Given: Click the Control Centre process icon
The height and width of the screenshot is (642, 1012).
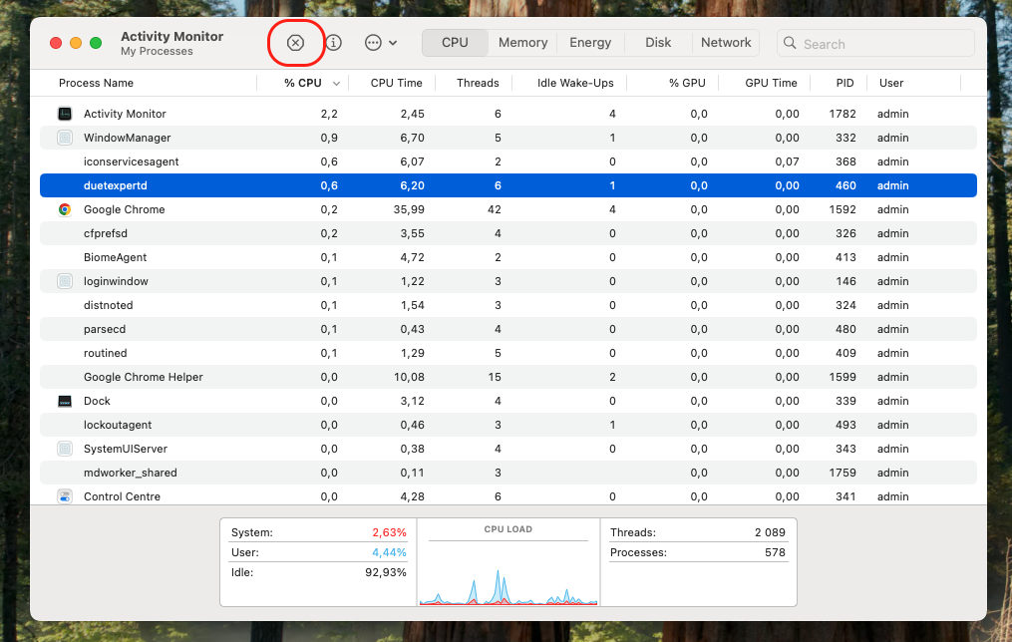Looking at the screenshot, I should tap(65, 496).
